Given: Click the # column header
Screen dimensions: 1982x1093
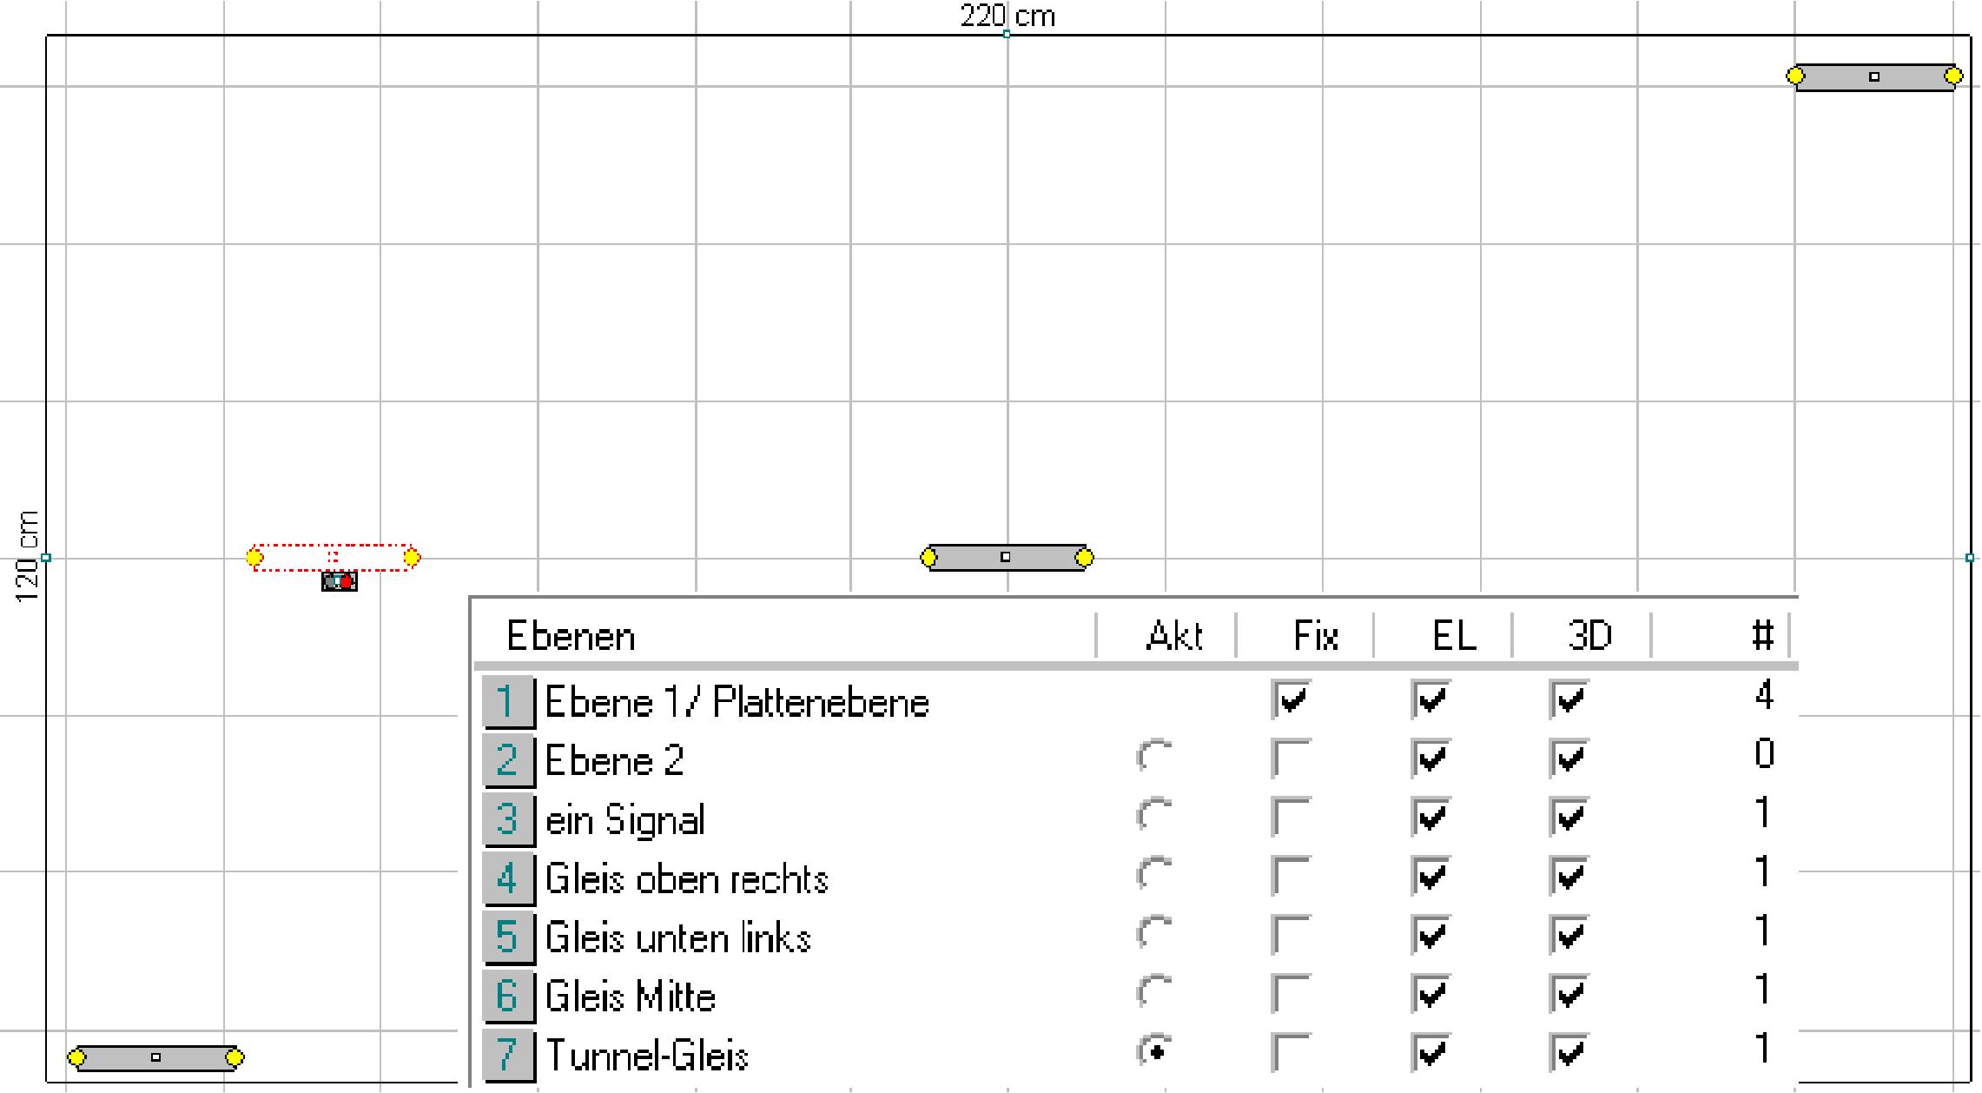Looking at the screenshot, I should [1761, 636].
